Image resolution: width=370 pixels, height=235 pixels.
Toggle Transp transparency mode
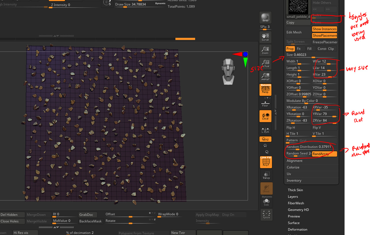coord(266,175)
